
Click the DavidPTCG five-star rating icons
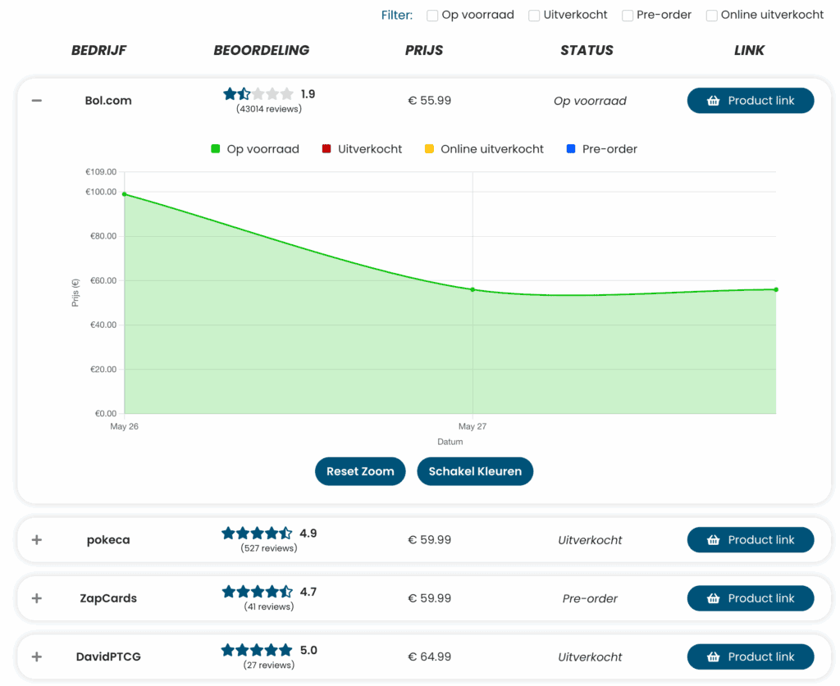257,650
